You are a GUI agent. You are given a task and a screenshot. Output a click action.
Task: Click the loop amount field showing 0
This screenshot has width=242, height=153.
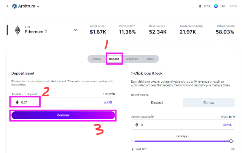[x=183, y=124]
